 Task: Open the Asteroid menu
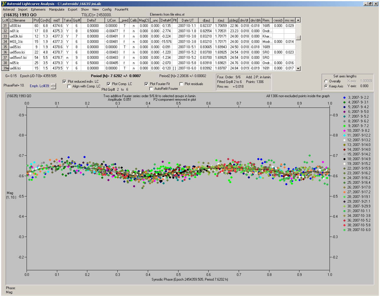click(9, 9)
